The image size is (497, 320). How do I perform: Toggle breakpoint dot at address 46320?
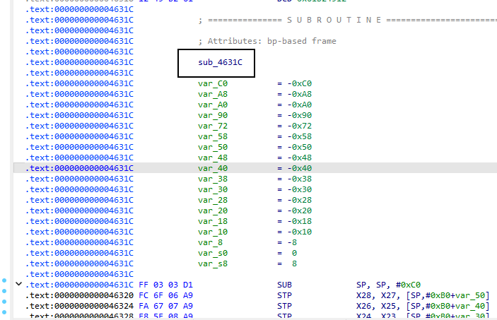coord(4,291)
